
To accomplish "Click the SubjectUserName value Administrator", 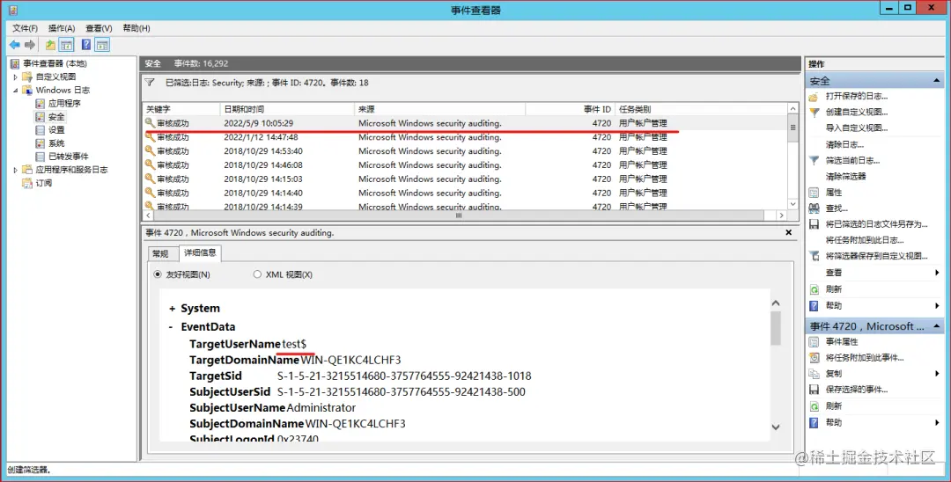I will [321, 407].
